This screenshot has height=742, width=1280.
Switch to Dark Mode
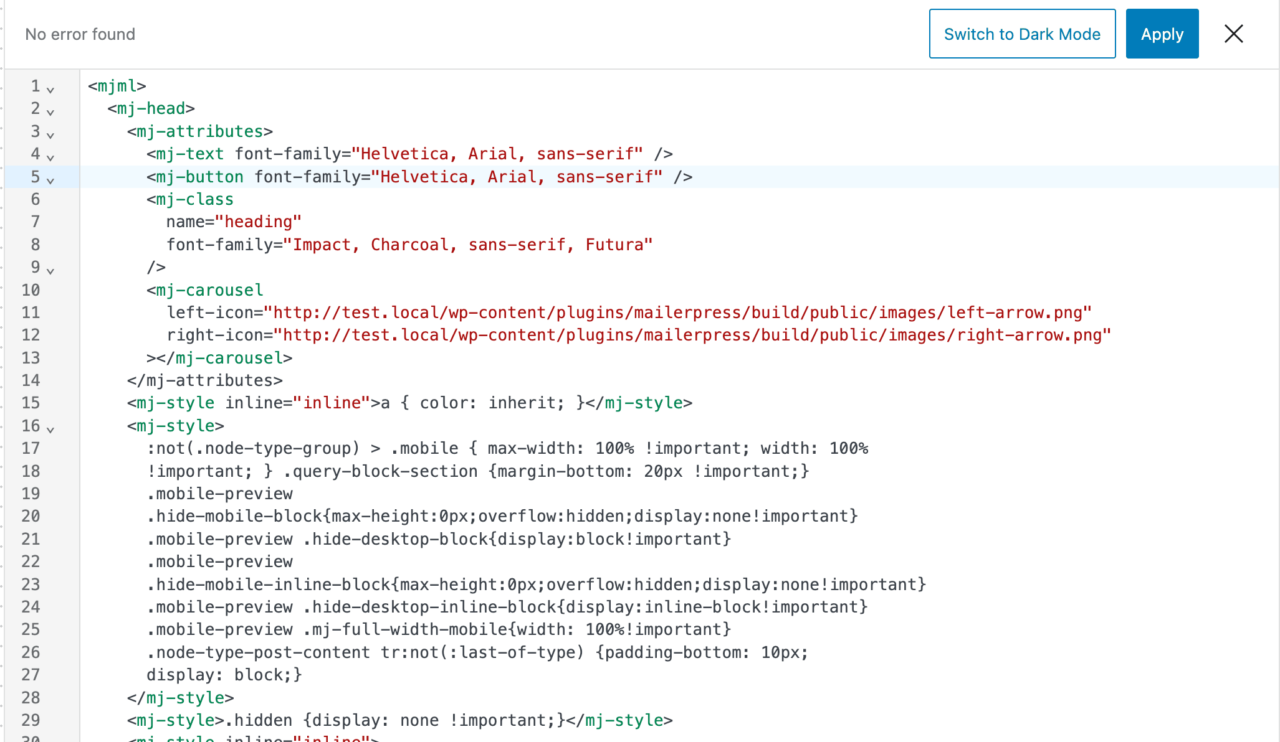pyautogui.click(x=1022, y=34)
